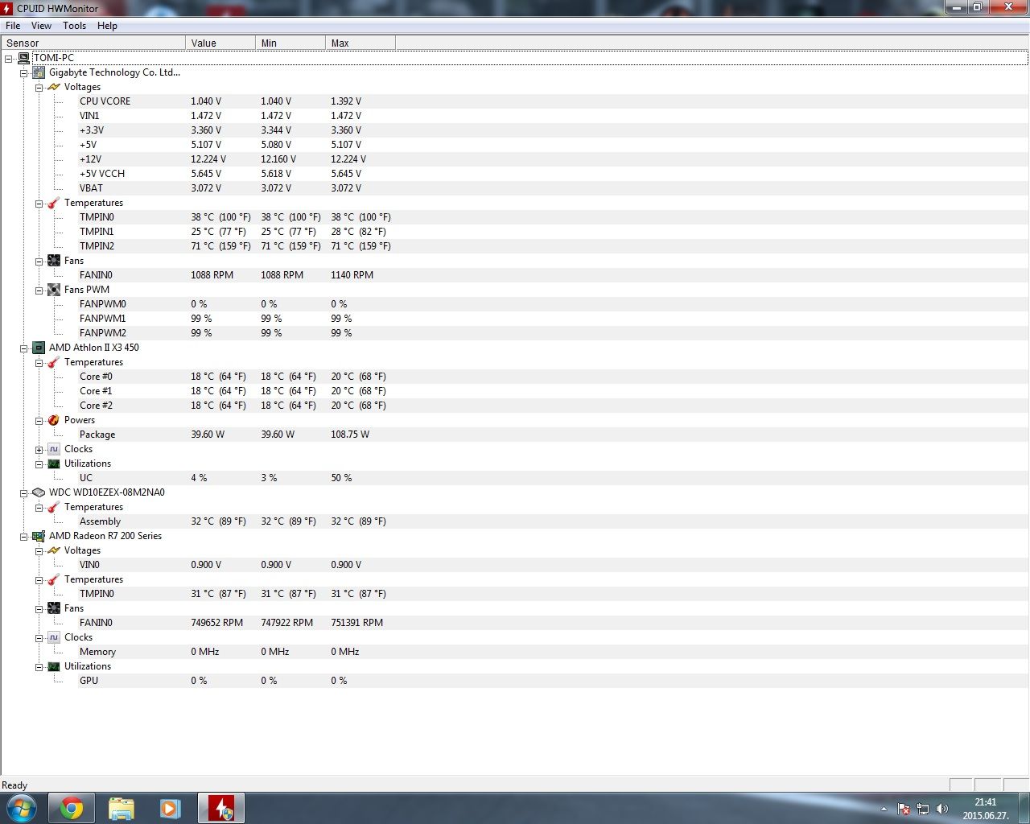Click the 108.75 W max power value

click(x=350, y=435)
